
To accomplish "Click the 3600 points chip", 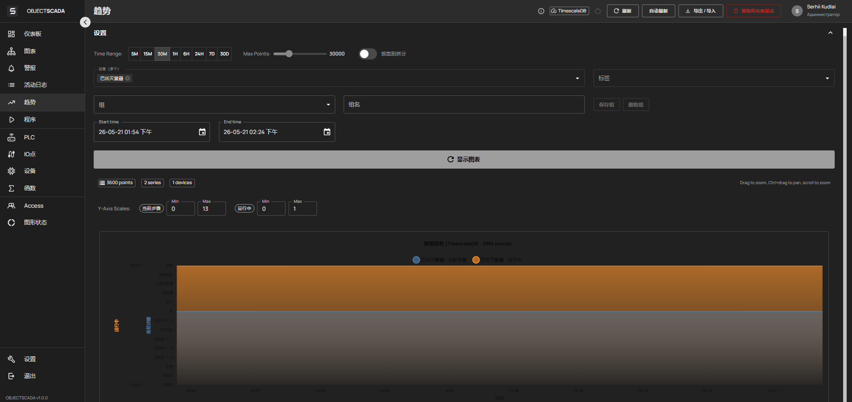I will (x=116, y=183).
